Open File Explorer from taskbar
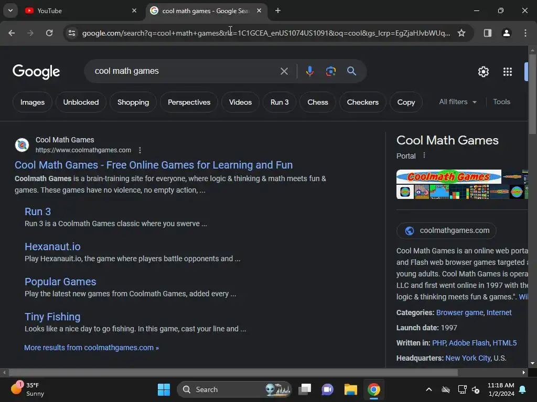537x402 pixels. point(350,389)
